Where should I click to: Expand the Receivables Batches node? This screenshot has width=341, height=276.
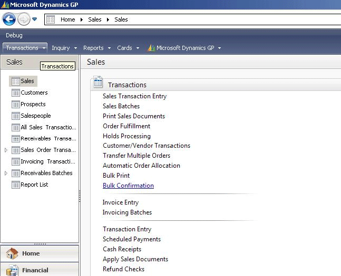click(6, 173)
